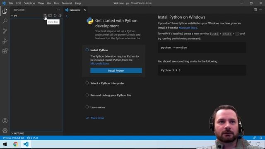
Task: Open the Search view icon
Action: coord(5,21)
